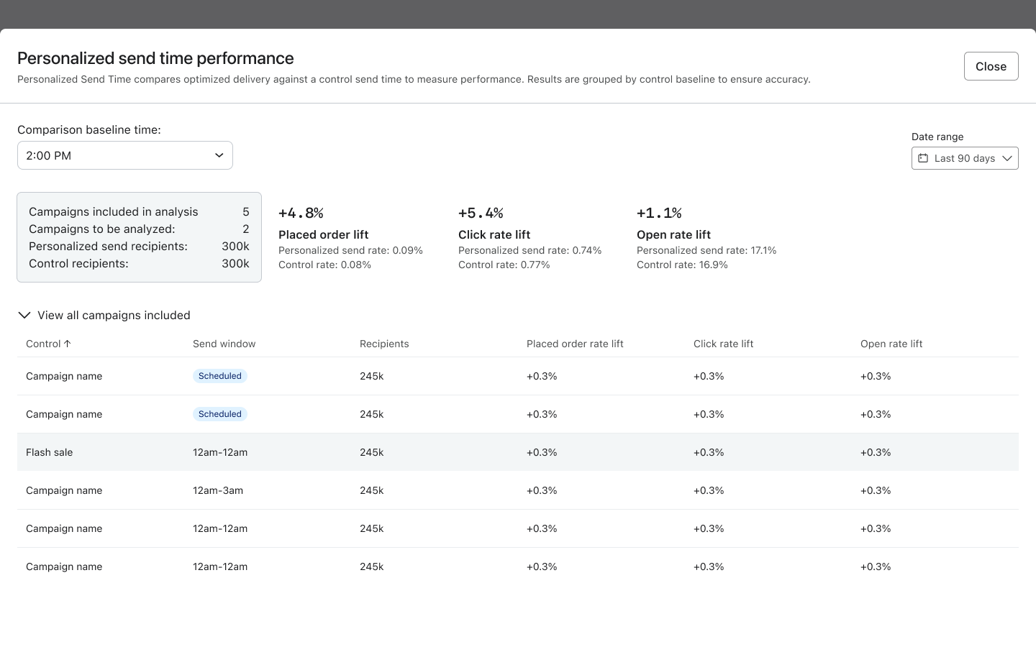
Task: Click the sort arrow beside Control
Action: pos(68,344)
